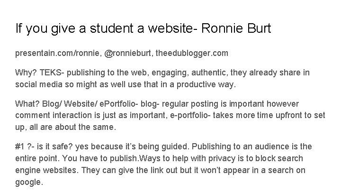Click the final word "google."

(x=29, y=181)
